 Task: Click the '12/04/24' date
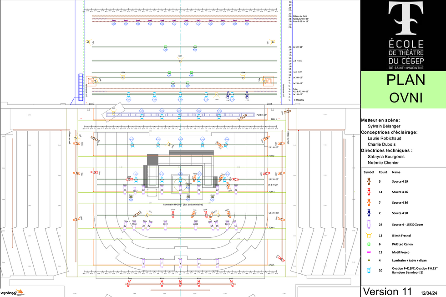pyautogui.click(x=429, y=293)
